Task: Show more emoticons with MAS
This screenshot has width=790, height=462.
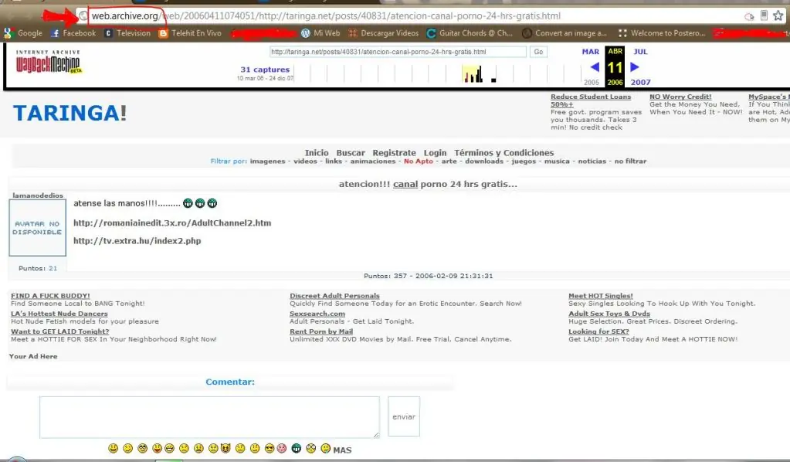Action: pyautogui.click(x=342, y=450)
